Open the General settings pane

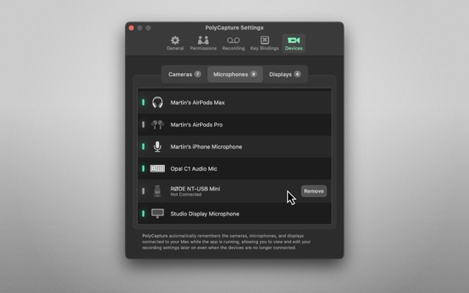175,43
